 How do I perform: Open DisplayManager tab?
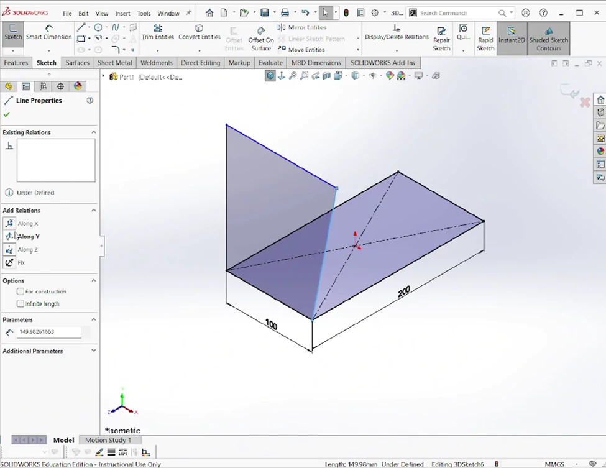(x=78, y=86)
